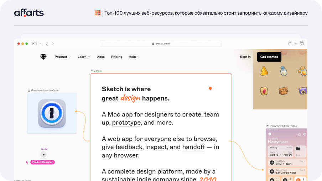
Task: Click the orange grid icon in header
Action: point(98,13)
